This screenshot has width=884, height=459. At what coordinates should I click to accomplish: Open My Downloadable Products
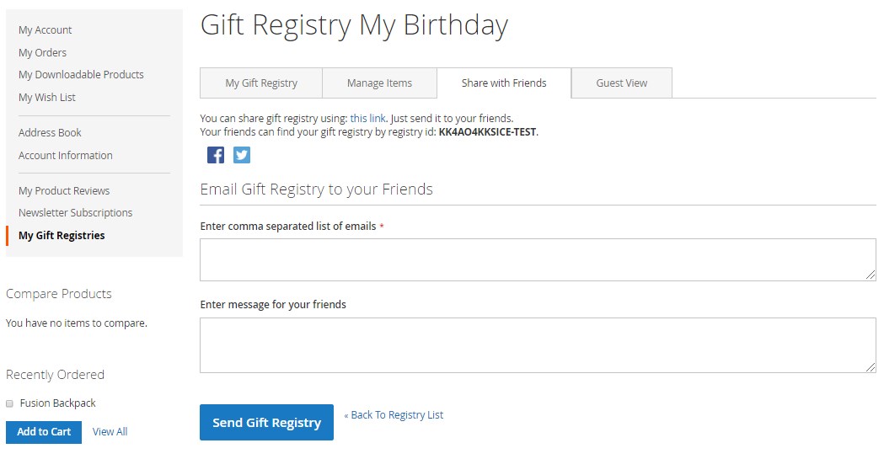coord(81,75)
